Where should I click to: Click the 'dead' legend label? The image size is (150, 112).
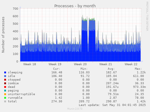(x=11, y=87)
